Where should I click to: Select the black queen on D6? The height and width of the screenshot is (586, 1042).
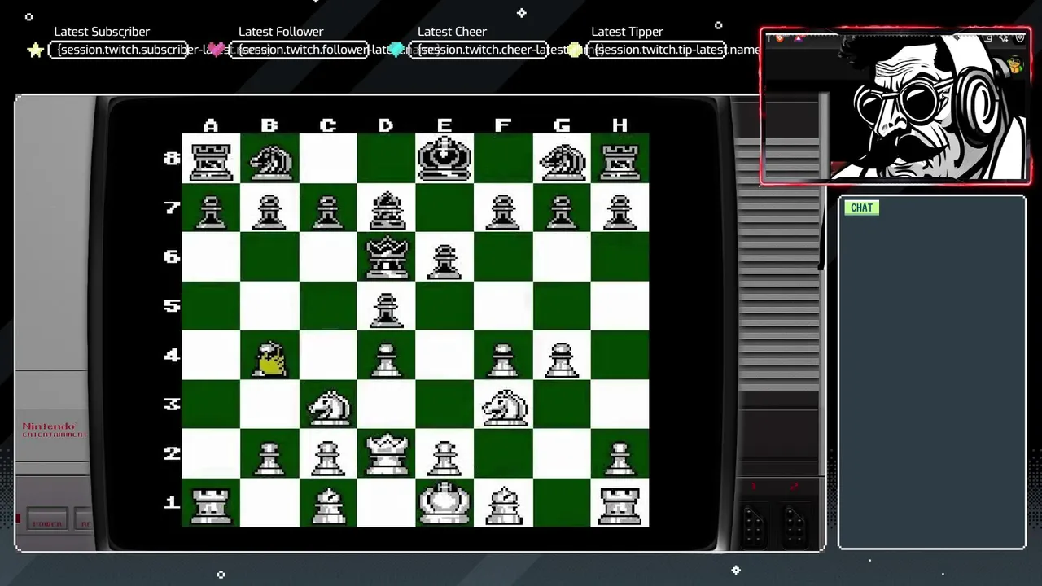(387, 258)
